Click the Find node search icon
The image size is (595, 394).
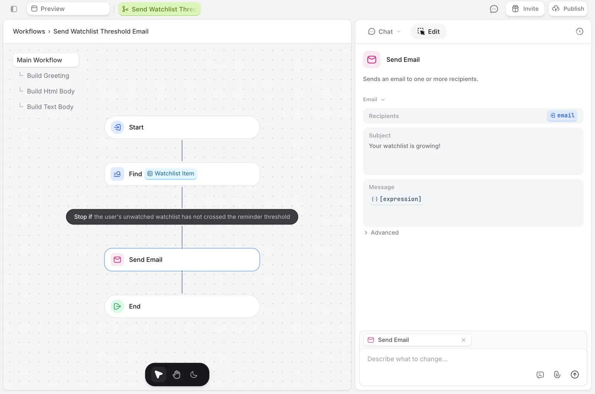(118, 174)
